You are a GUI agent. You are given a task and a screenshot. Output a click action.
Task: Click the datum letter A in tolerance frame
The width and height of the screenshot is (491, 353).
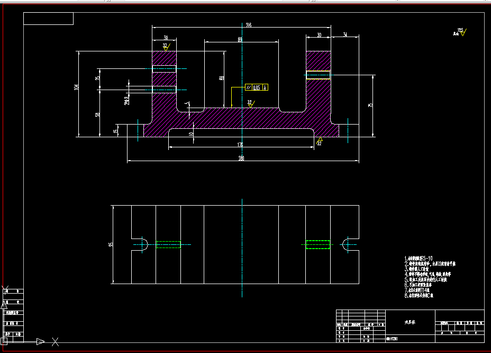point(265,87)
